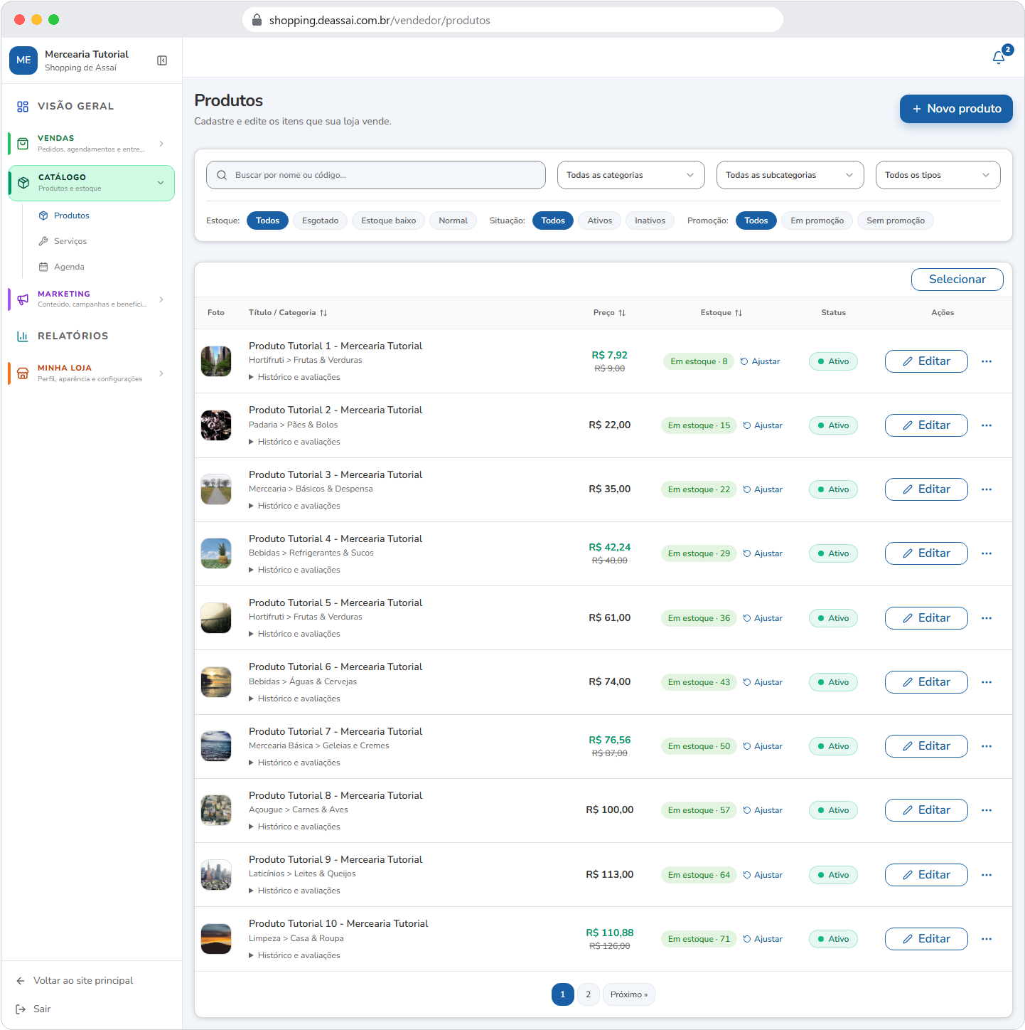Image resolution: width=1025 pixels, height=1030 pixels.
Task: Click the product search field
Action: click(376, 175)
